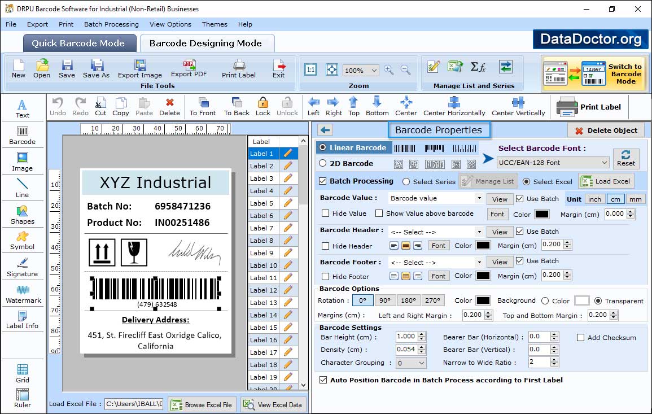This screenshot has width=652, height=414.
Task: Click Export Image in File Tools
Action: (x=140, y=69)
